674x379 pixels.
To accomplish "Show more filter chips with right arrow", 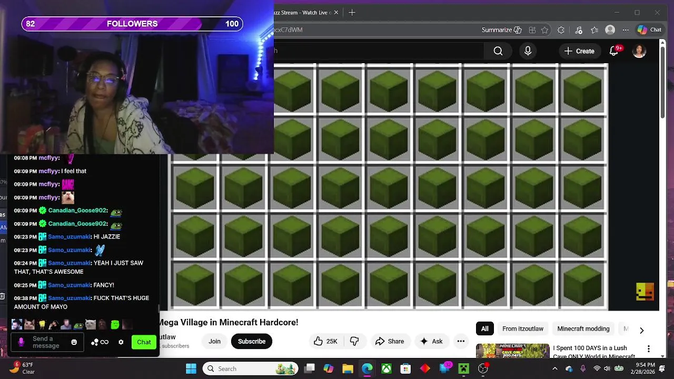I will pos(641,330).
